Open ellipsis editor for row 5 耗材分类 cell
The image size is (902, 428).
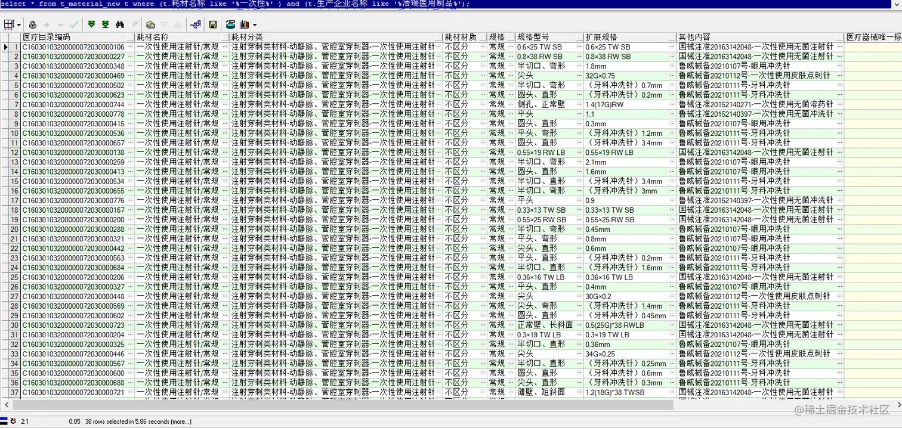point(438,85)
